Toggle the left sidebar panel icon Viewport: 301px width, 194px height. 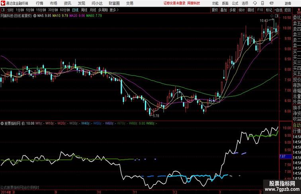point(3,10)
